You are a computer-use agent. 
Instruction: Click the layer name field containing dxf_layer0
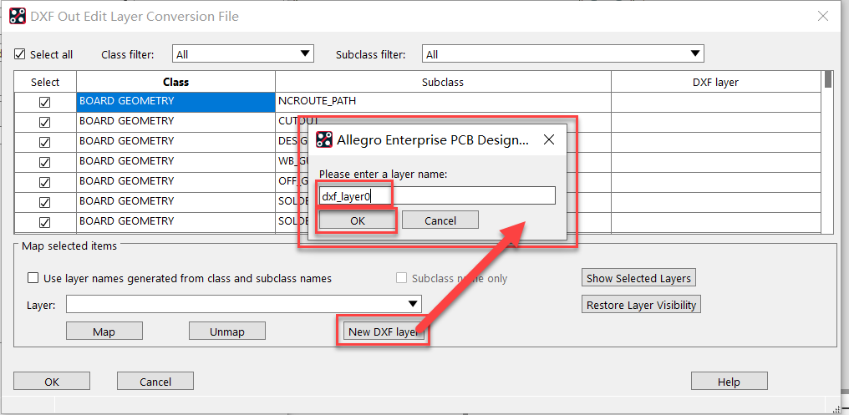(x=437, y=196)
